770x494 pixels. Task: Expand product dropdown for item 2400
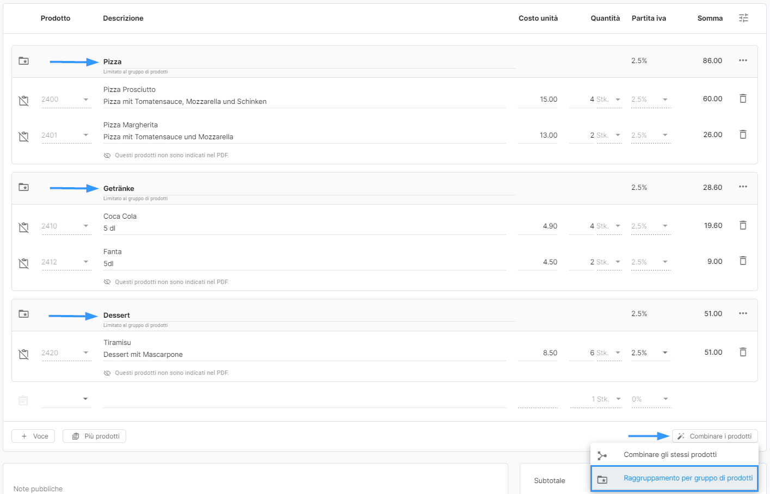point(85,100)
